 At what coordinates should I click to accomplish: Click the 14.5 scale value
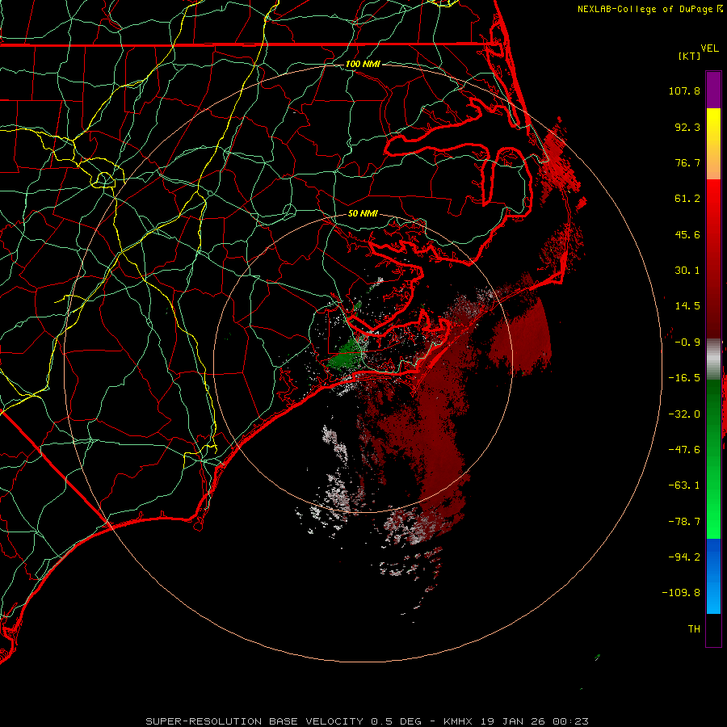coord(687,306)
